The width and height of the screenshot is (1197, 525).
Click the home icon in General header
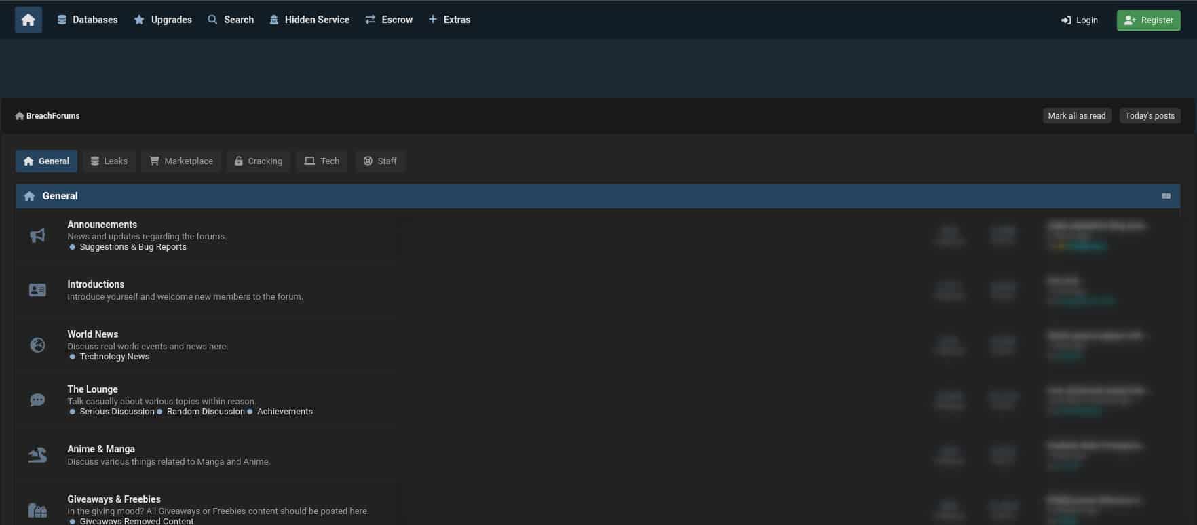[x=29, y=196]
